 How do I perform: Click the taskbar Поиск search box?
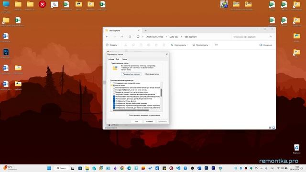coord(61,168)
